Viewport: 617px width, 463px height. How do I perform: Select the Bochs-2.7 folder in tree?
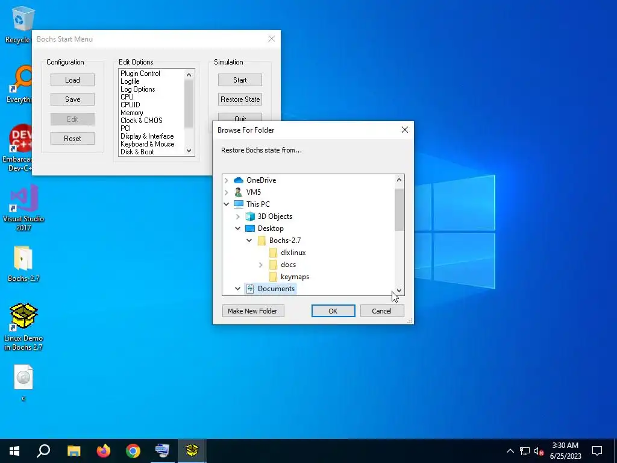tap(285, 241)
